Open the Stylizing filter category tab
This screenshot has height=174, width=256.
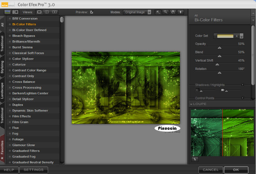click(x=3, y=68)
